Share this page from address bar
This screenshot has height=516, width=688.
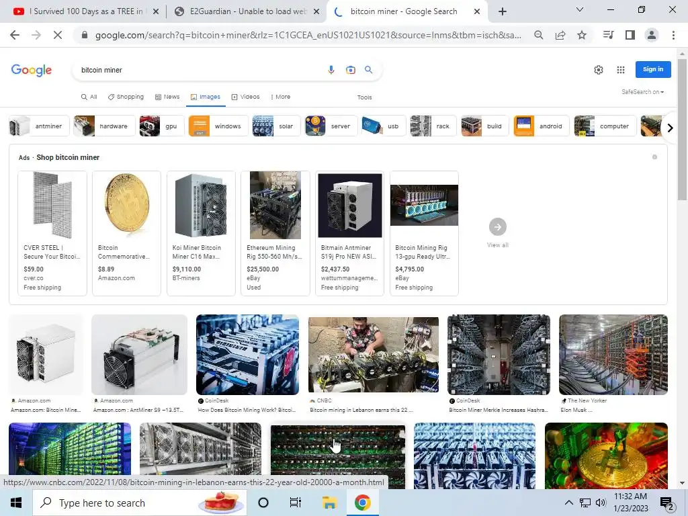(x=560, y=35)
